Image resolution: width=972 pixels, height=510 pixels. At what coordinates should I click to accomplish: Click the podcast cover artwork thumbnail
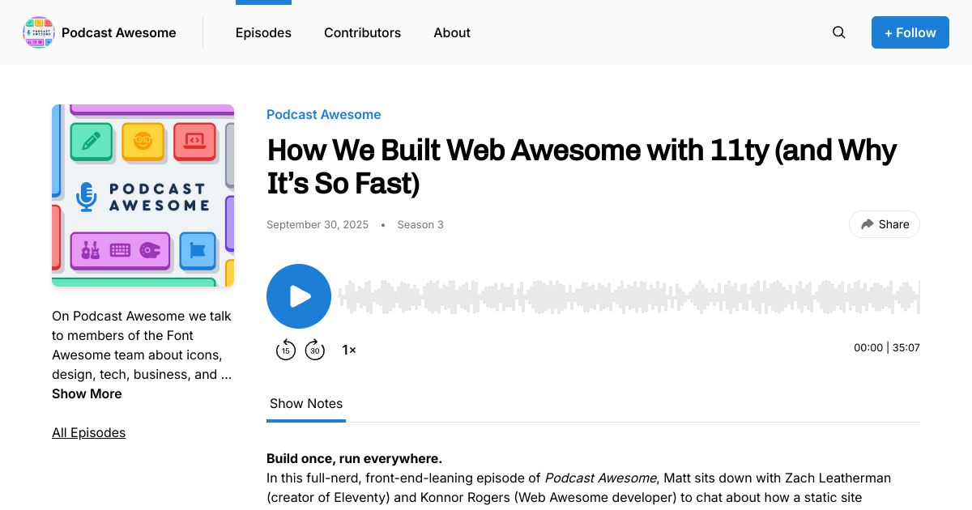[x=143, y=196]
